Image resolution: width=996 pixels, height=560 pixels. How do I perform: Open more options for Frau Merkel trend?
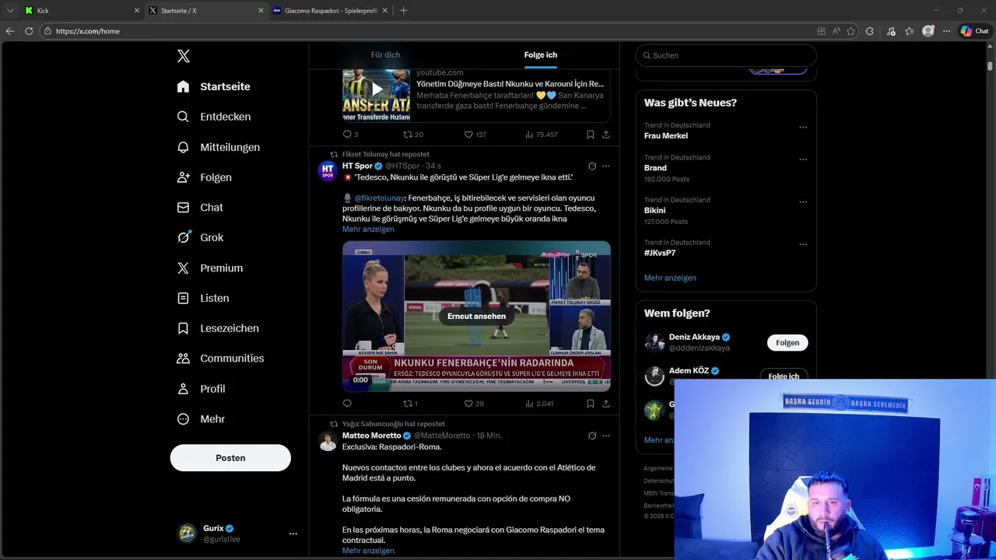[803, 128]
